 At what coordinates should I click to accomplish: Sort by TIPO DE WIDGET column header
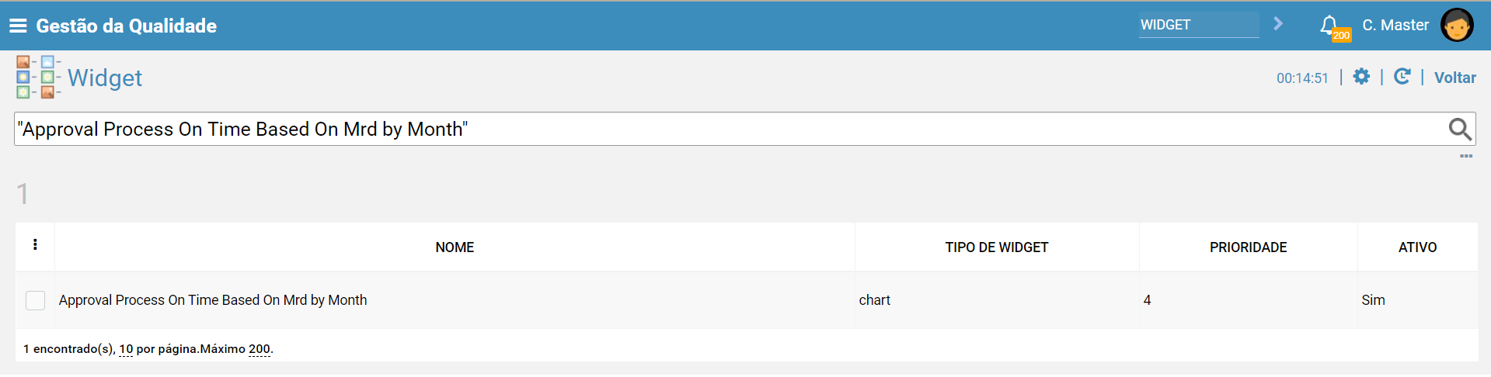[x=997, y=247]
